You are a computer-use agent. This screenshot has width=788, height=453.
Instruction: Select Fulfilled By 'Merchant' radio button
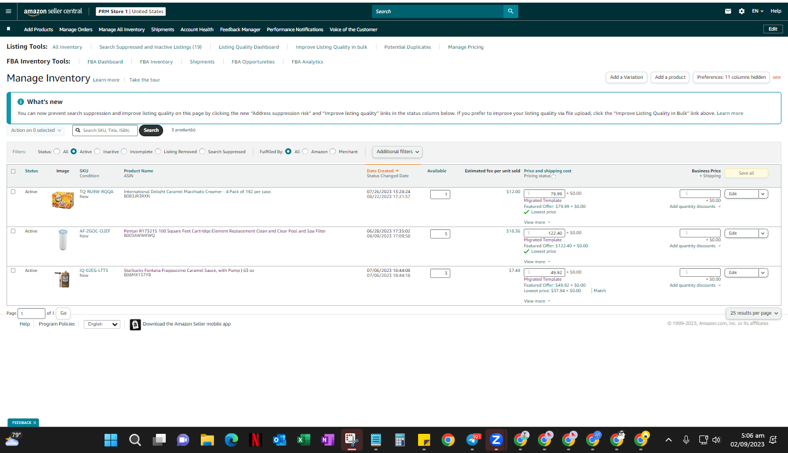333,152
